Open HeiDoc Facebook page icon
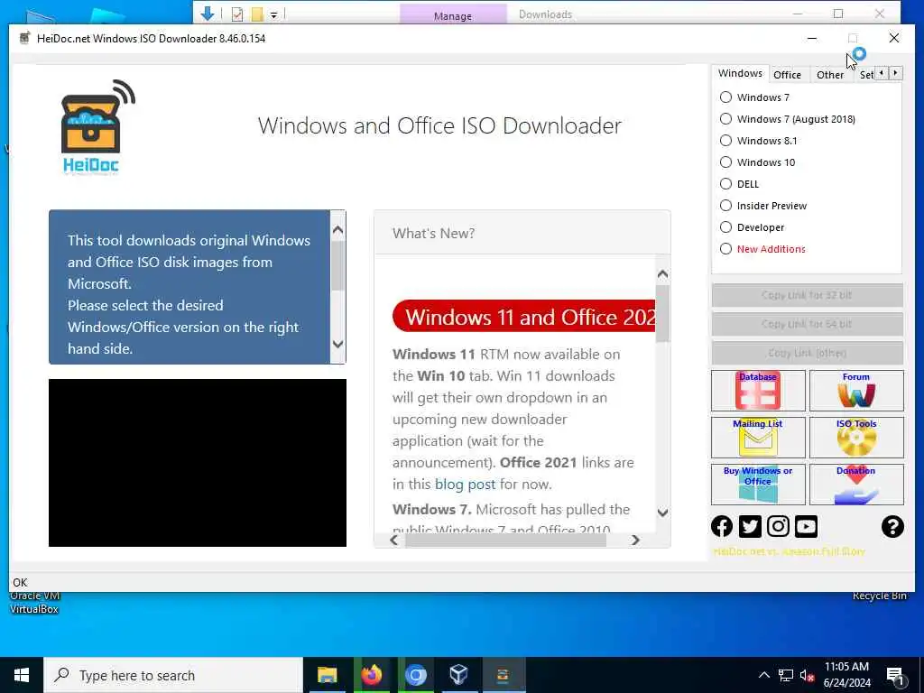924x693 pixels. tap(722, 526)
